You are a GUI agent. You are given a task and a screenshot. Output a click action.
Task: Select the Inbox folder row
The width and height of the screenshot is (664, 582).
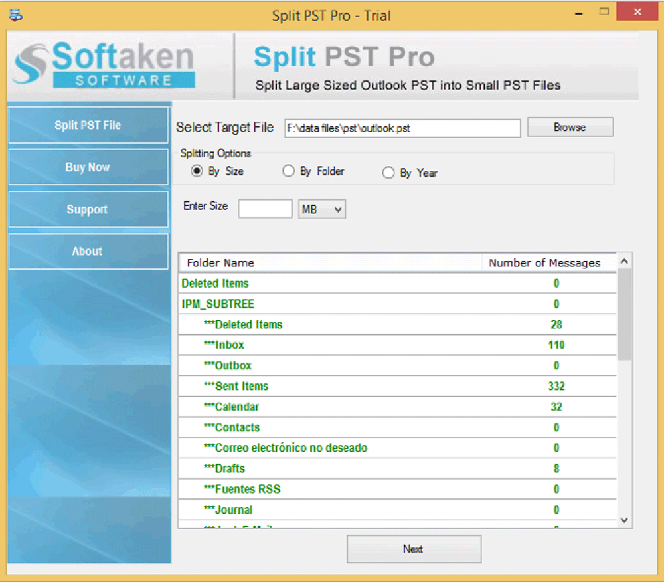click(230, 345)
